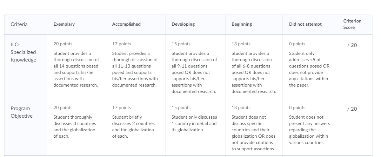This screenshot has height=157, width=381.
Task: Click the Specialized Knowledge score out of 20
Action: [352, 45]
